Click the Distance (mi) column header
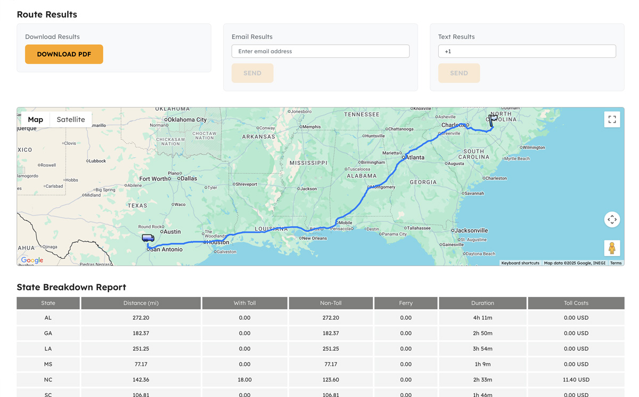Image resolution: width=639 pixels, height=397 pixels. tap(141, 303)
